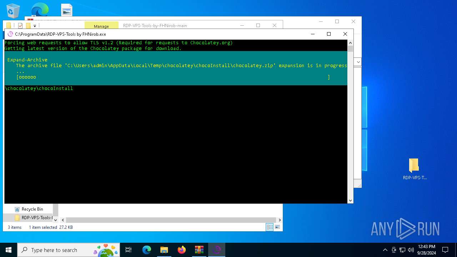Click the '3 items' status text

coord(15,227)
